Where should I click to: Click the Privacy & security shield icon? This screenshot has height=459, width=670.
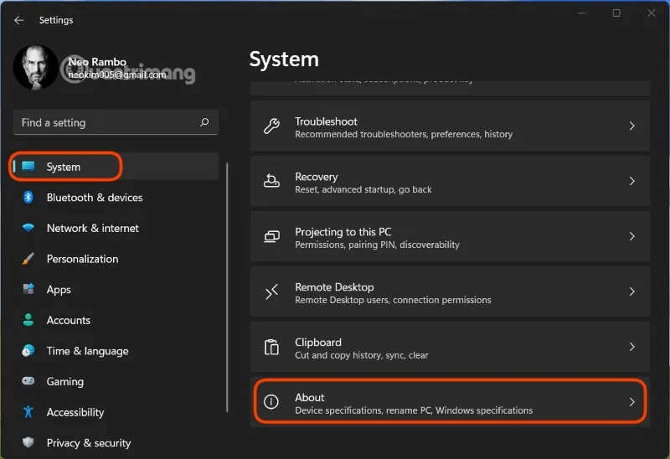click(28, 442)
